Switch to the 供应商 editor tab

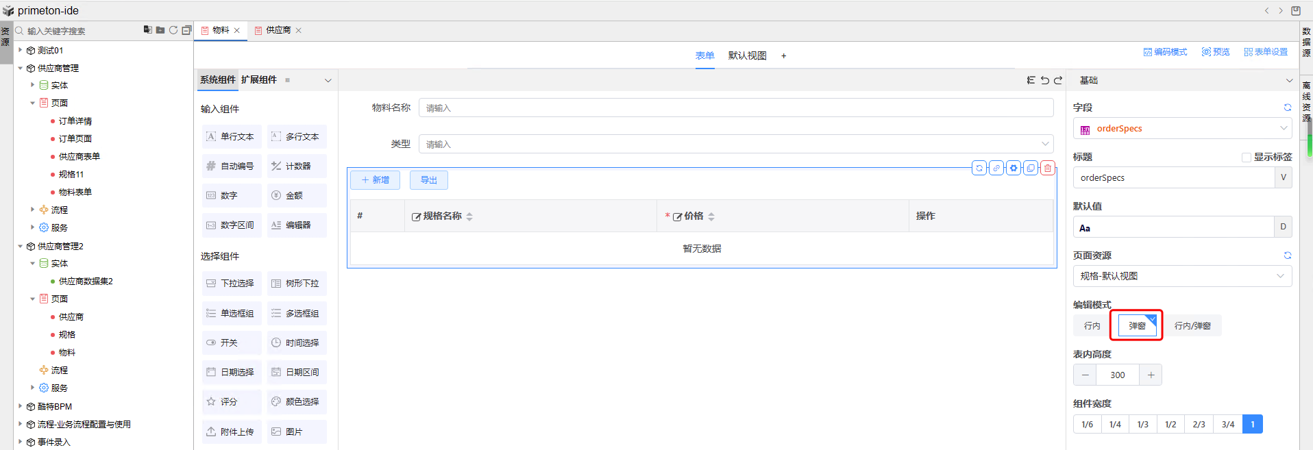278,30
